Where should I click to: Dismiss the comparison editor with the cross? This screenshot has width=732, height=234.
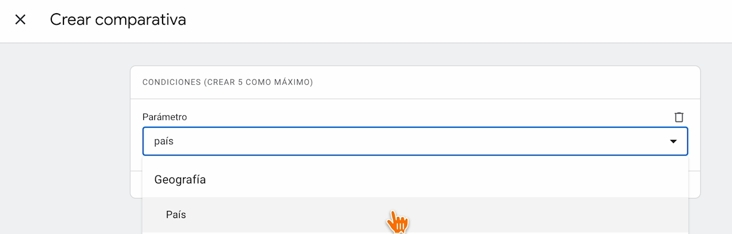coord(20,20)
